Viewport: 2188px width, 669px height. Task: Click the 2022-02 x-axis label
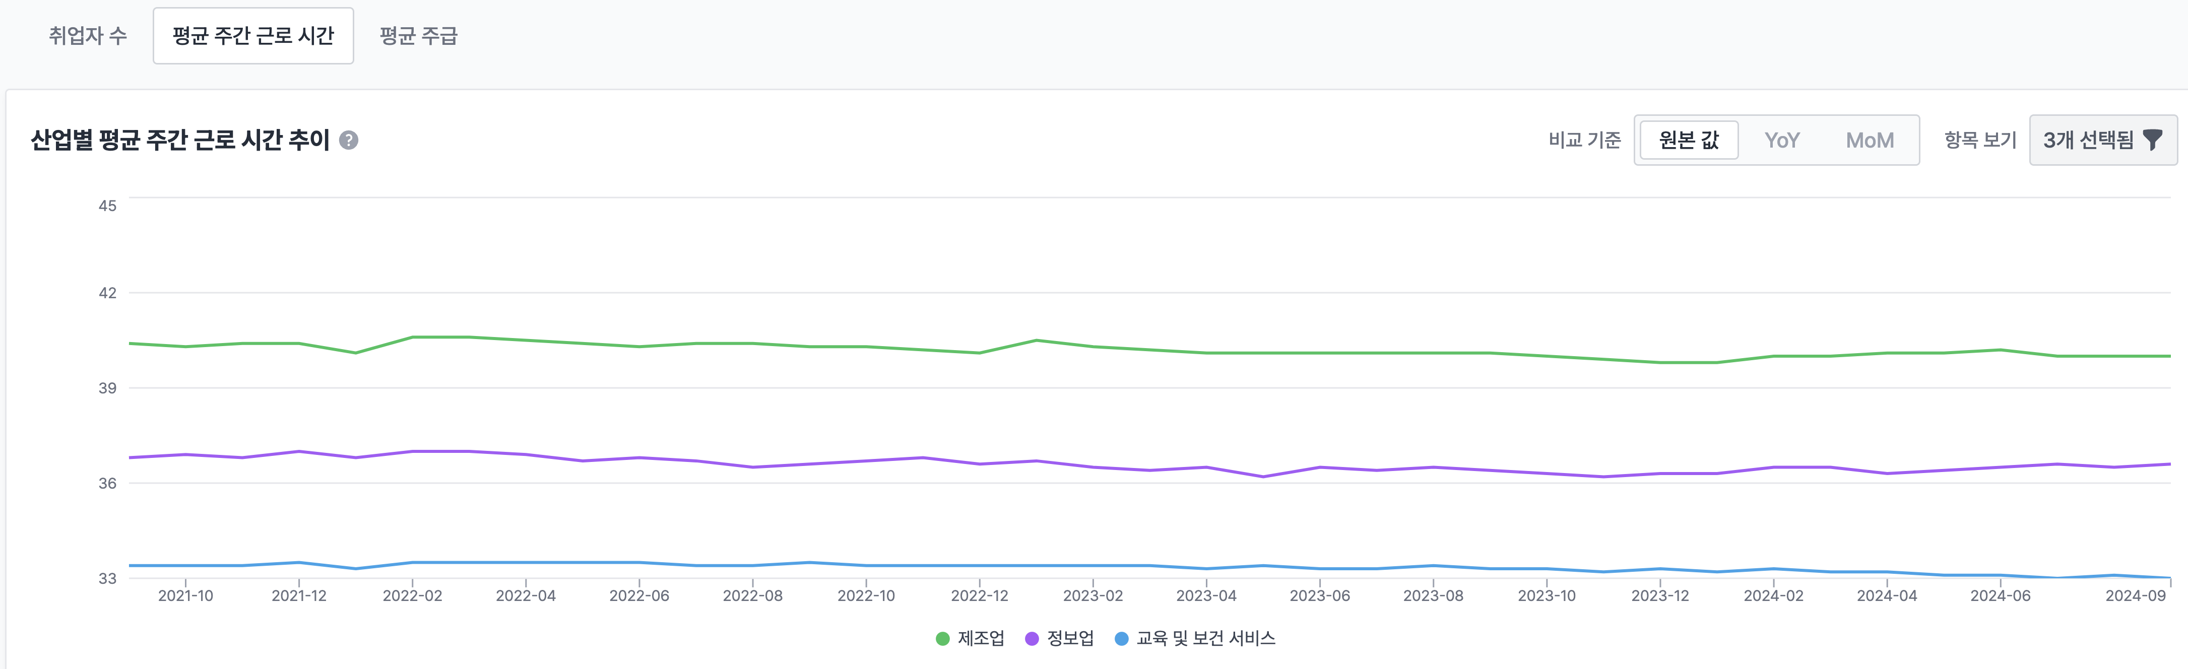(412, 596)
